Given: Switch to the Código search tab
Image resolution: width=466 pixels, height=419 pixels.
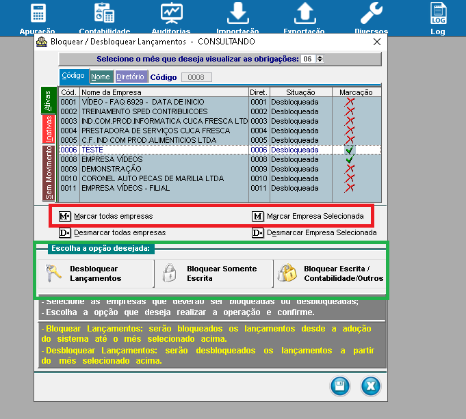Looking at the screenshot, I should click(74, 77).
